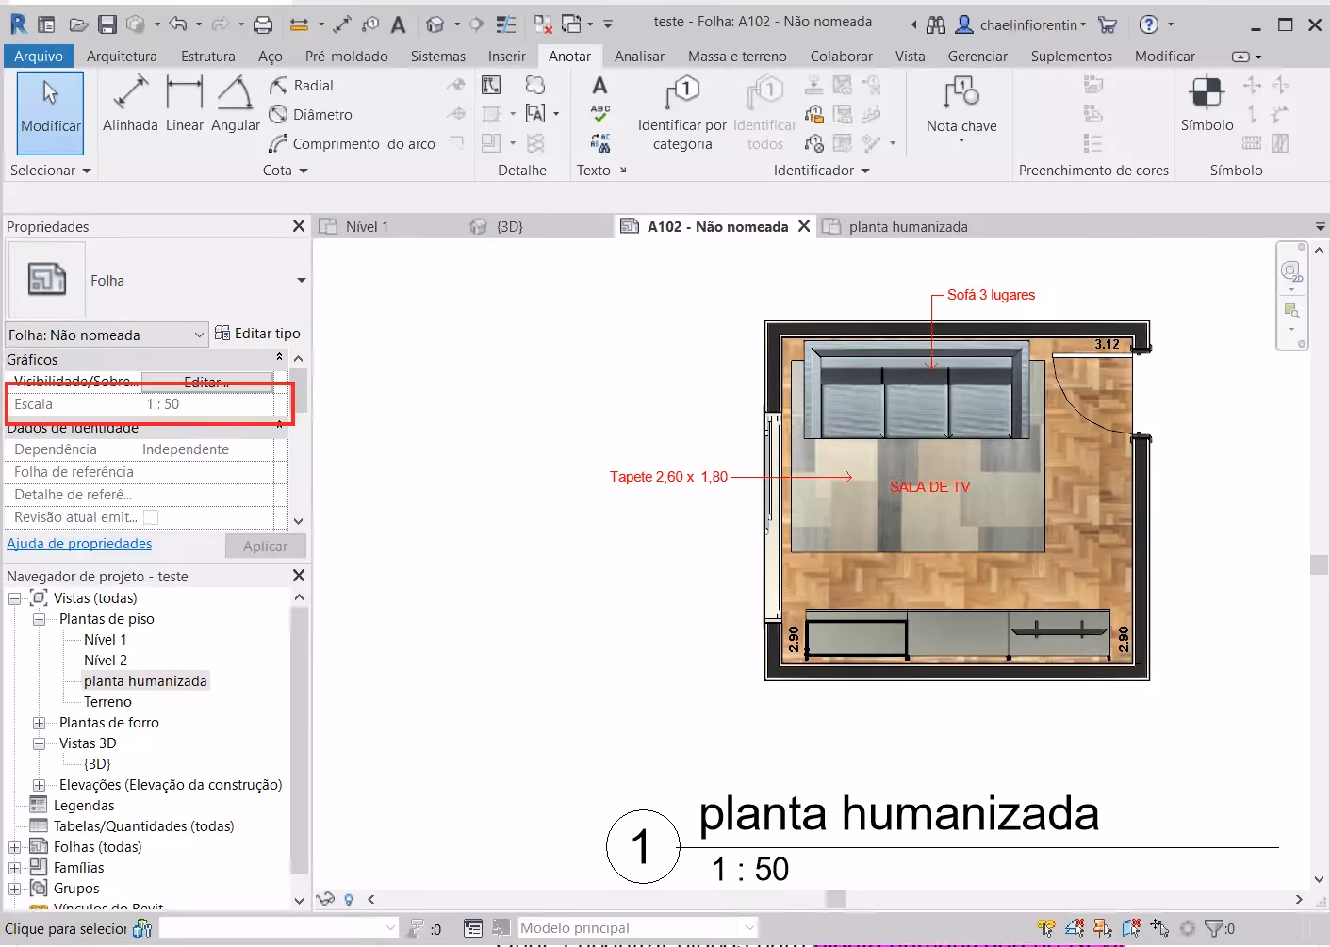
Task: Open Ajuda de propriedades link
Action: [x=79, y=544]
